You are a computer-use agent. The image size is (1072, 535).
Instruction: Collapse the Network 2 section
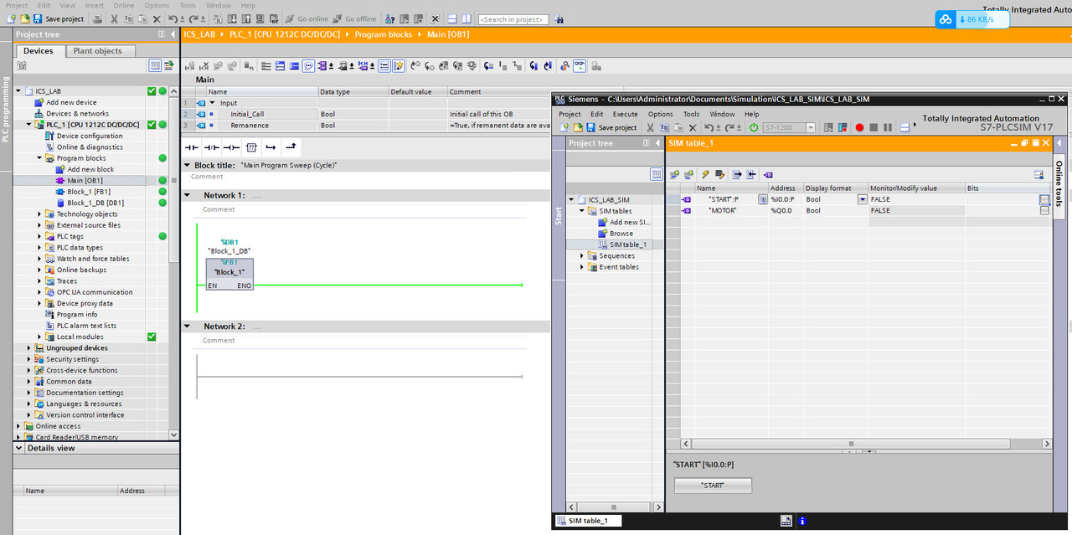click(187, 327)
